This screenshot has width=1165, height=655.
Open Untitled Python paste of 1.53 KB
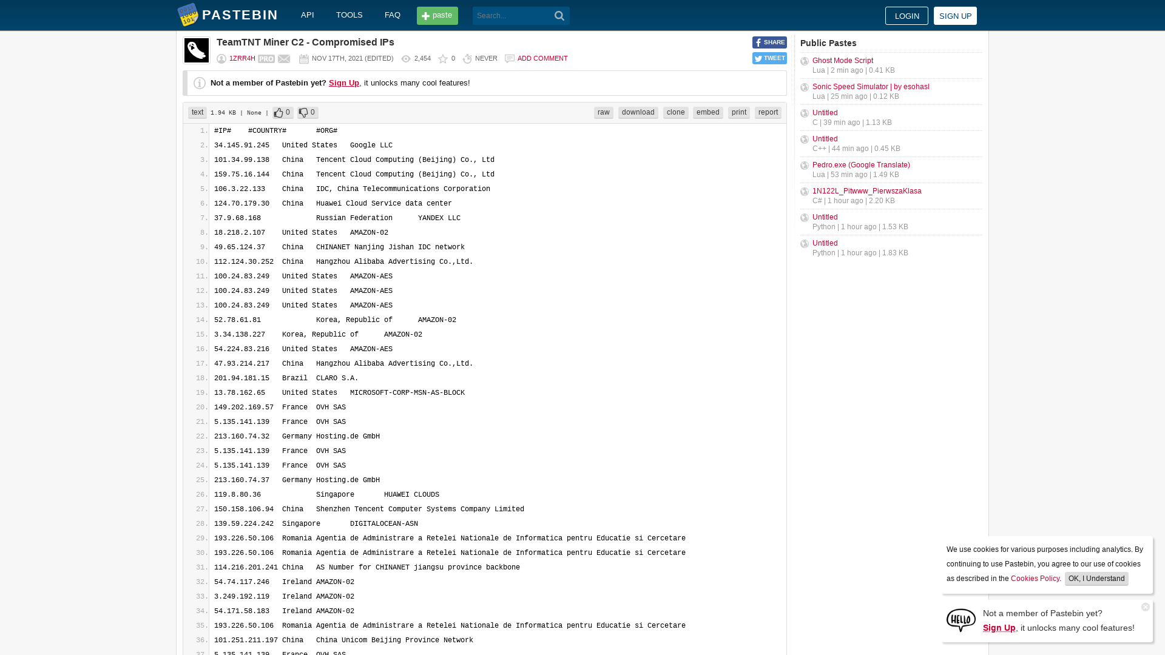tap(825, 217)
